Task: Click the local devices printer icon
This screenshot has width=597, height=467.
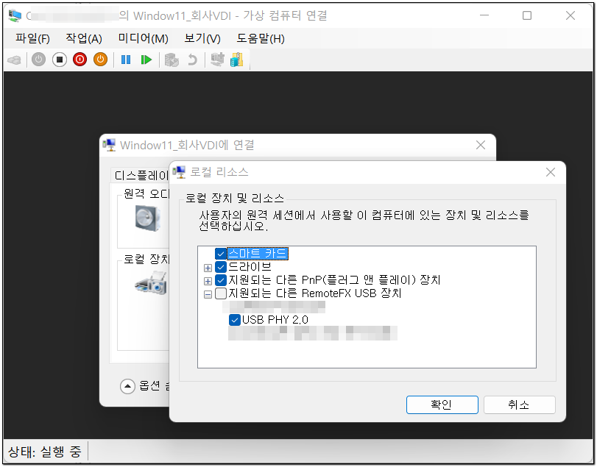Action: click(x=151, y=282)
